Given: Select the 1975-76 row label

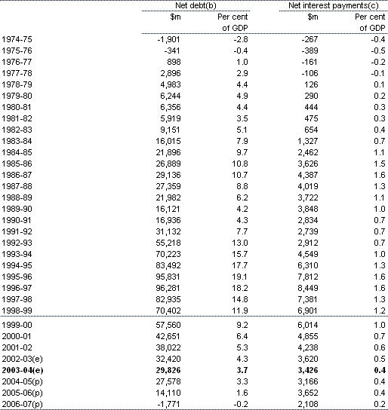Looking at the screenshot, I should coord(17,50).
